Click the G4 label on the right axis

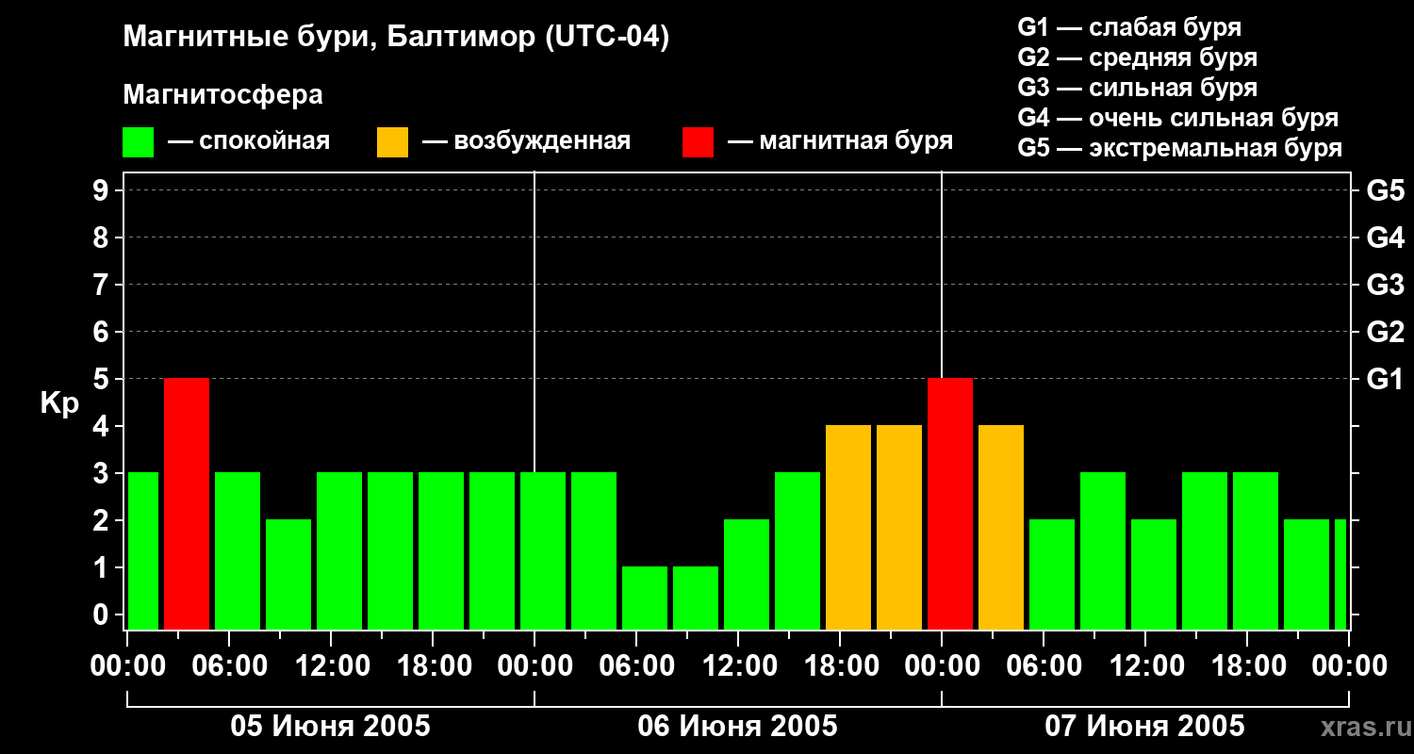[x=1386, y=238]
